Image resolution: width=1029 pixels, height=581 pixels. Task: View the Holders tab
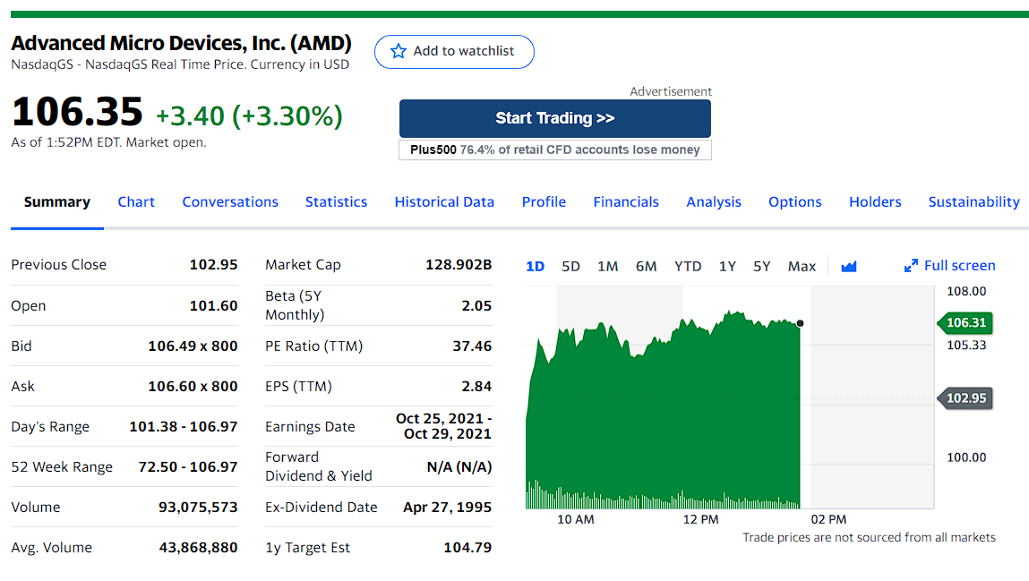[x=876, y=202]
